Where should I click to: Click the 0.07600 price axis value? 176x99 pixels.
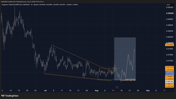pyautogui.click(x=170, y=55)
